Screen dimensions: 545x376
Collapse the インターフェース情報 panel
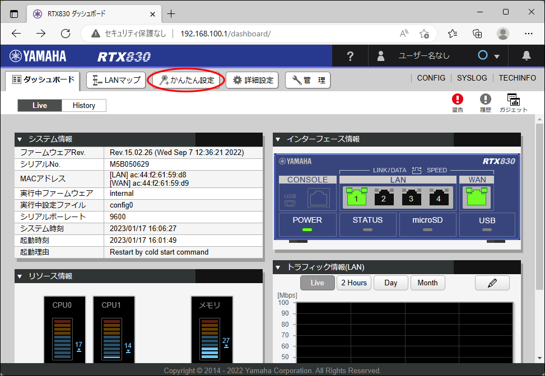pyautogui.click(x=278, y=139)
